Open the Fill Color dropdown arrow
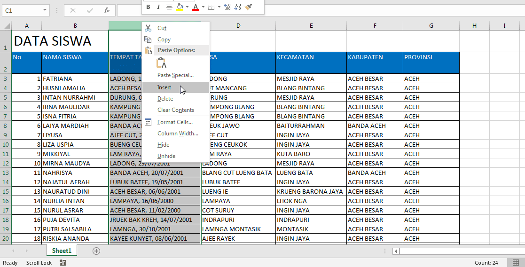The width and height of the screenshot is (525, 267). pyautogui.click(x=187, y=7)
